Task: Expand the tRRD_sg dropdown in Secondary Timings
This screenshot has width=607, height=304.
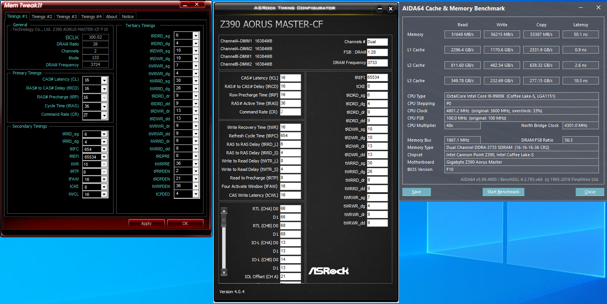Action: [x=104, y=134]
